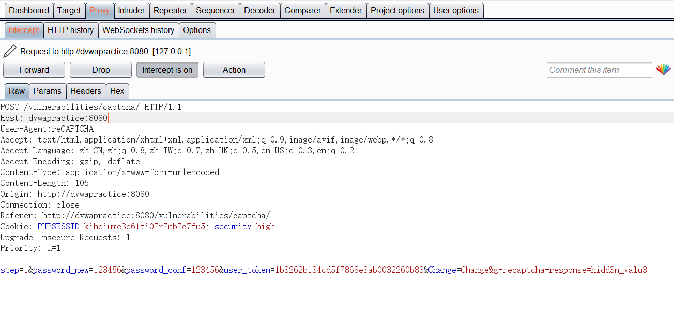Click the Referer header line
The image size is (674, 331).
point(135,216)
